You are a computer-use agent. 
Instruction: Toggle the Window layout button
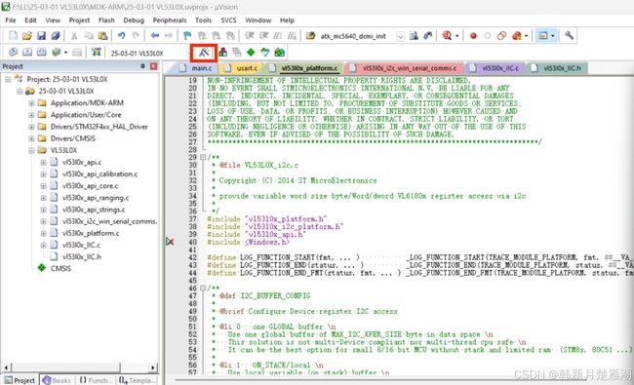(x=542, y=35)
